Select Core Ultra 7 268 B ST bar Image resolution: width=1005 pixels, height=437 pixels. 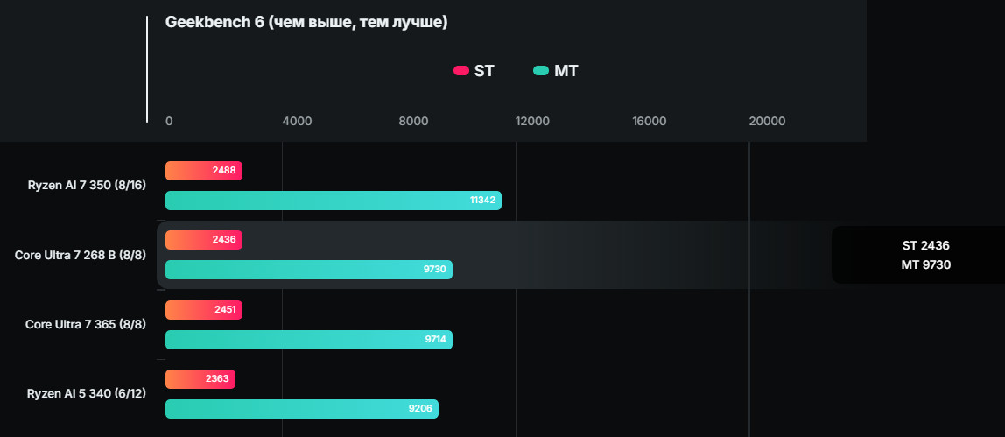pyautogui.click(x=203, y=240)
